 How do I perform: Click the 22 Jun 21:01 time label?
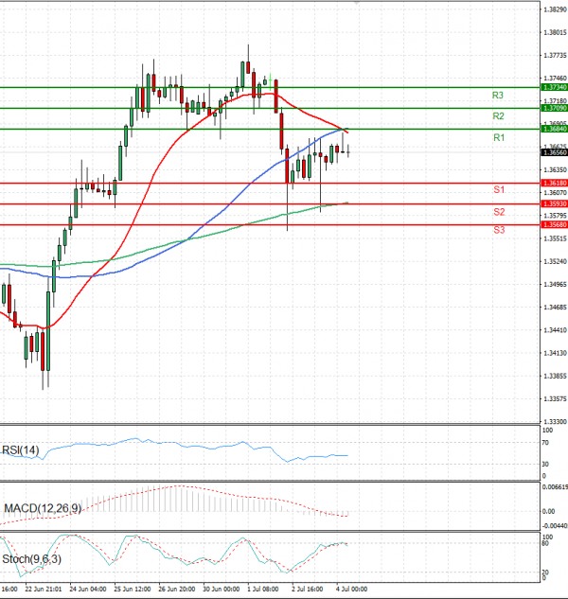click(44, 590)
